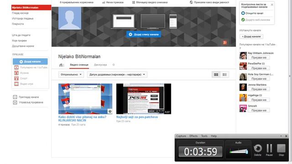Click the watch later clock on first thumbnail
The height and width of the screenshot is (164, 292).
pos(110,111)
